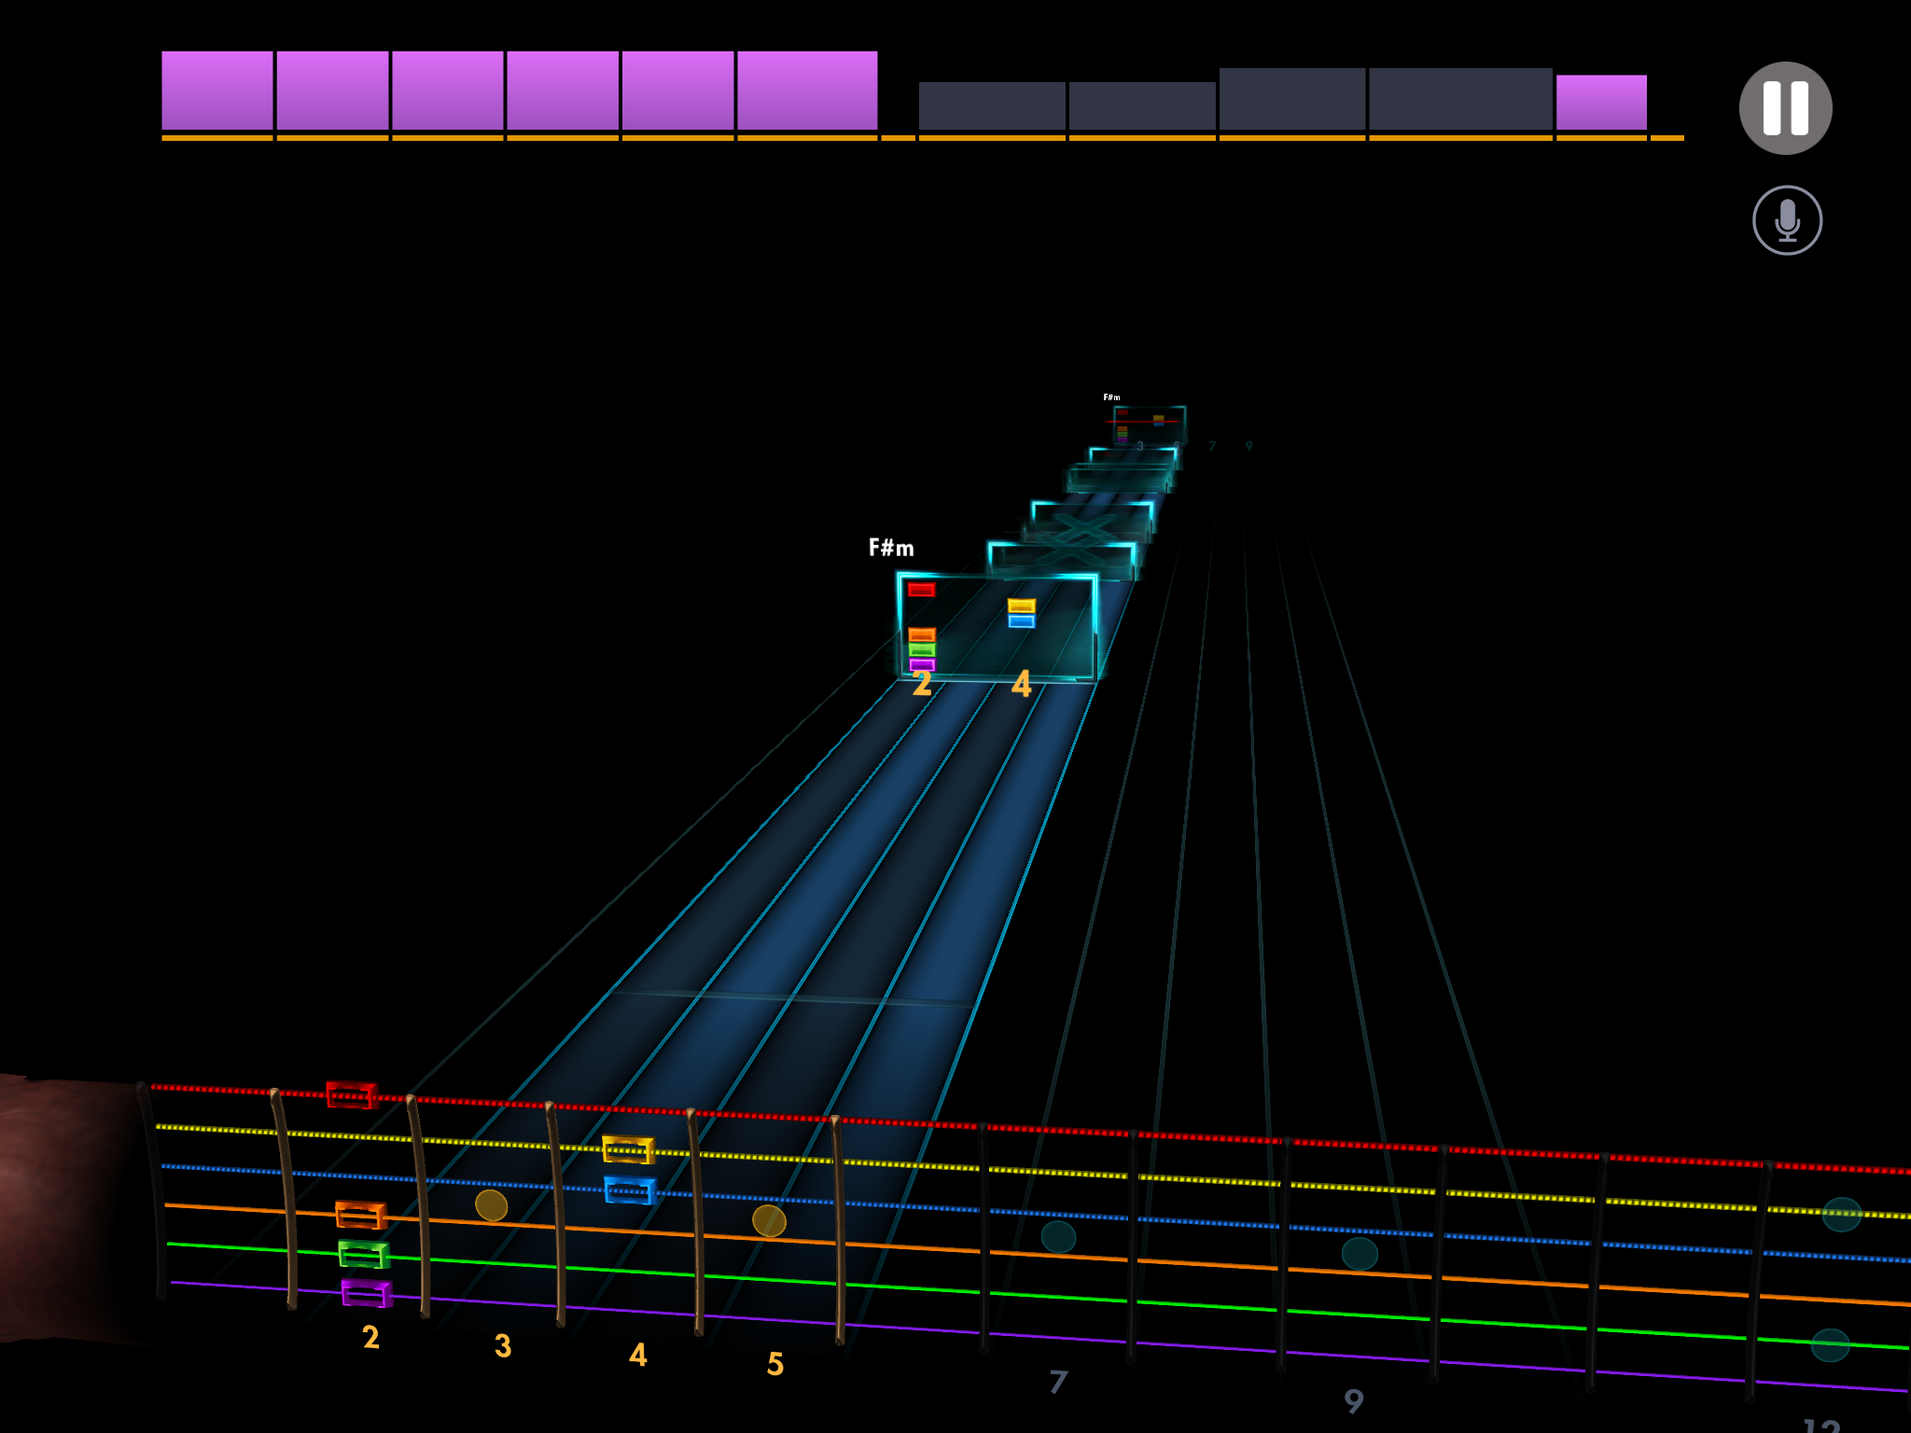
Task: Hit the orange note gem at fret 2
Action: 360,1214
